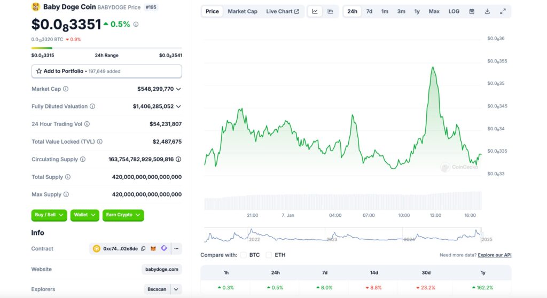547x298 pixels.
Task: Open info icon beside circulating supply value
Action: point(178,159)
